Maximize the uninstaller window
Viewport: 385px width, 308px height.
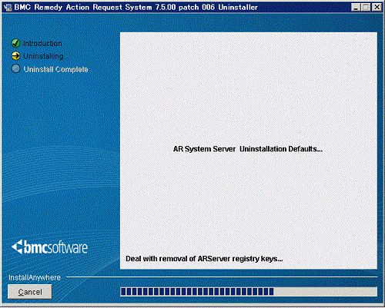click(366, 7)
